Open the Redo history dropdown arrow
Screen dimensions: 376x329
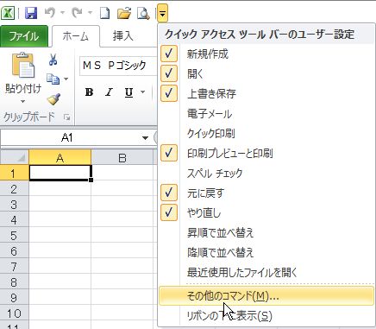90,13
